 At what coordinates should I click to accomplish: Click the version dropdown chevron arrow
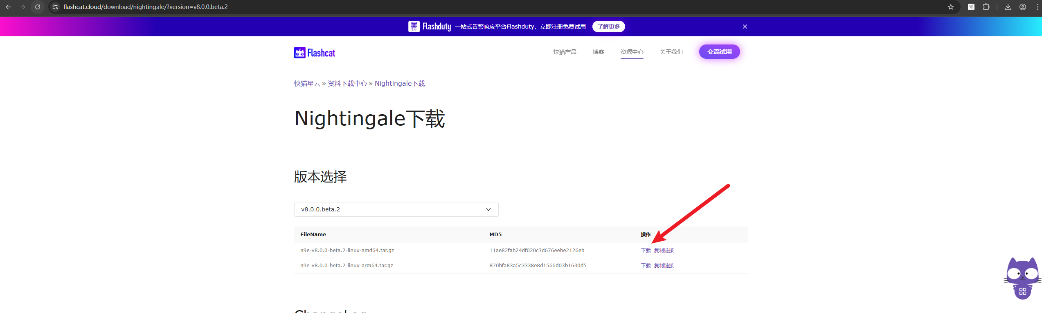(x=488, y=209)
